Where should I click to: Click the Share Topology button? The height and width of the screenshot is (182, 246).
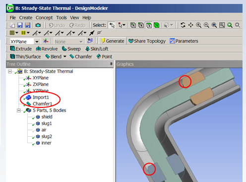147,41
